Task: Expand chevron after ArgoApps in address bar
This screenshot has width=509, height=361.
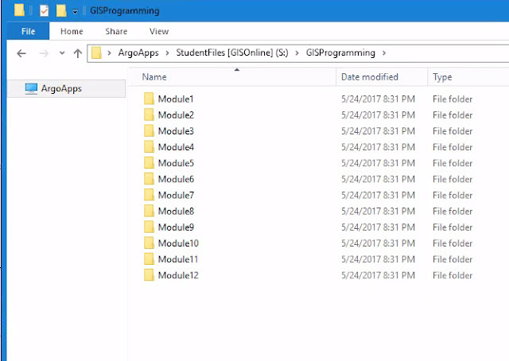Action: point(167,53)
